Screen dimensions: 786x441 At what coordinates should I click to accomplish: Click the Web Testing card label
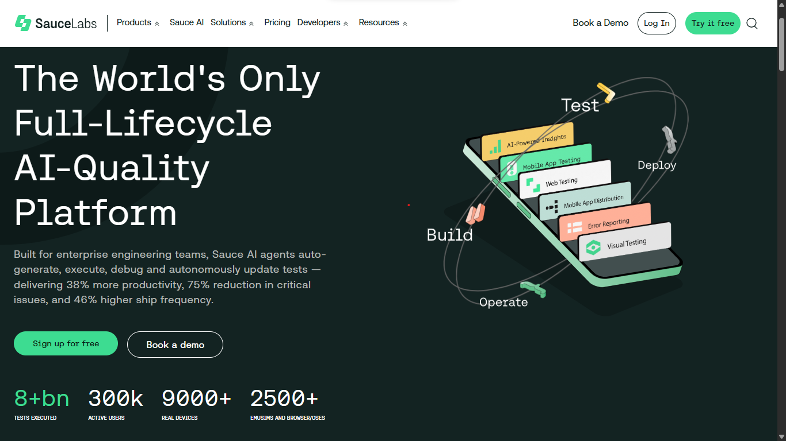[562, 182]
